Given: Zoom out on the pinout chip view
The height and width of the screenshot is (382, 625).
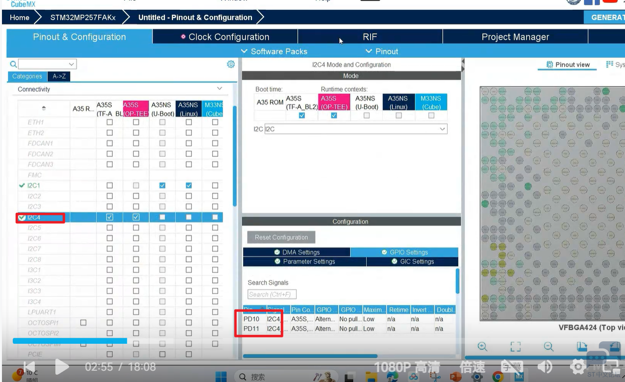Looking at the screenshot, I should 549,347.
